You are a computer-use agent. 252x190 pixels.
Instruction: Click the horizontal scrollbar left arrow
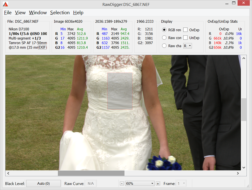(9, 173)
